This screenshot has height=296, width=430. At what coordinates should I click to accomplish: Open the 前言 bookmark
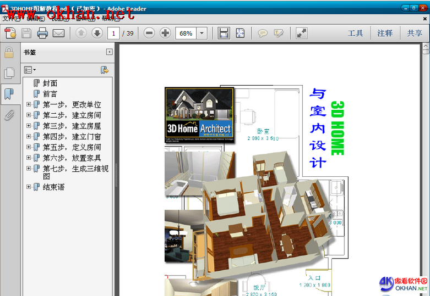pos(50,94)
